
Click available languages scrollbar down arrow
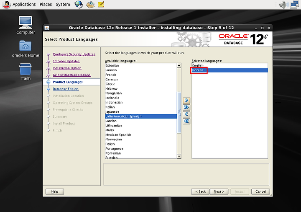tap(179, 156)
